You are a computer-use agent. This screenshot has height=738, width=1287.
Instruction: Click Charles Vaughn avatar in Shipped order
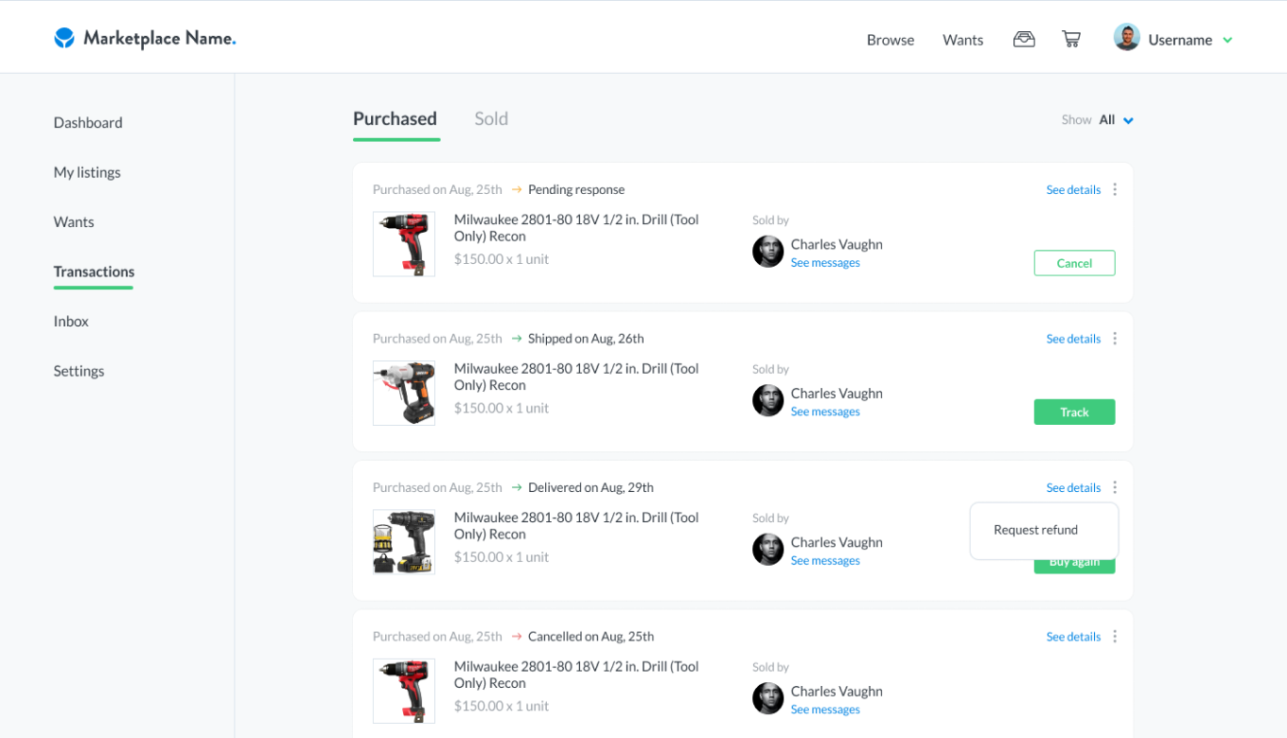(767, 400)
